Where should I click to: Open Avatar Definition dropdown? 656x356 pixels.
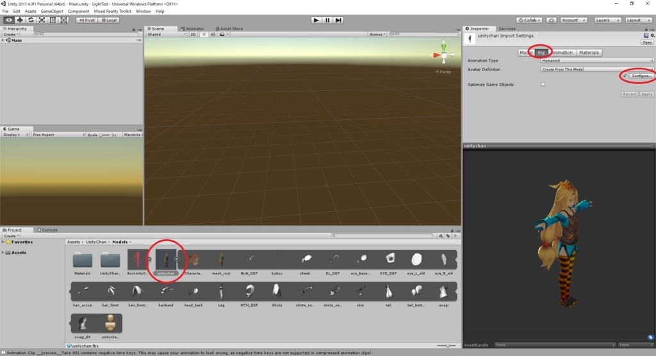(597, 69)
